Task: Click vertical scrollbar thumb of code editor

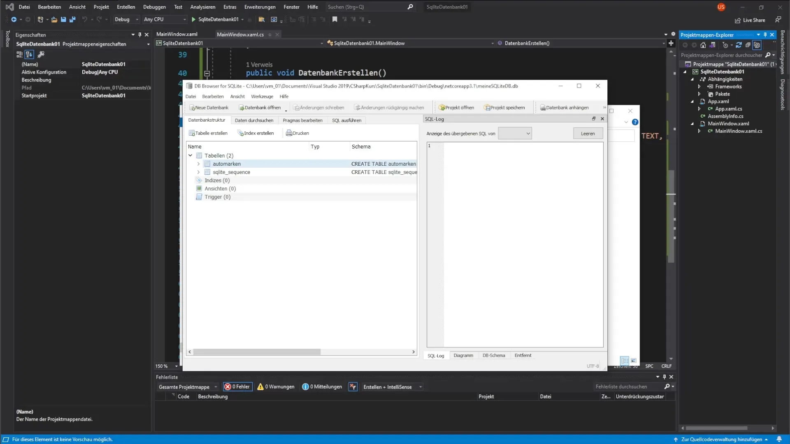Action: point(671,216)
